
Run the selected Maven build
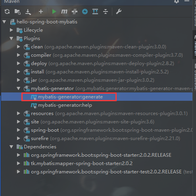coord(54,12)
